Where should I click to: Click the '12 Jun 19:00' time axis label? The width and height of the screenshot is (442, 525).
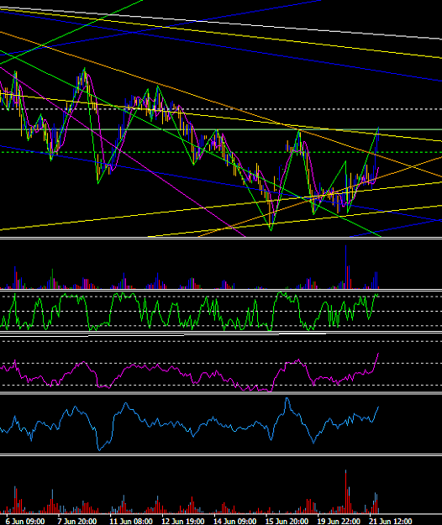tap(183, 521)
